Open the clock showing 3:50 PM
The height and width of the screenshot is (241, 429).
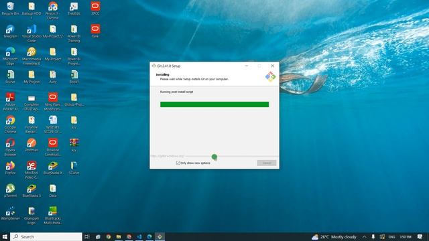point(405,237)
